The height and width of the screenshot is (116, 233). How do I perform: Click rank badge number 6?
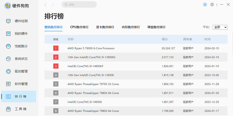tap(56, 93)
